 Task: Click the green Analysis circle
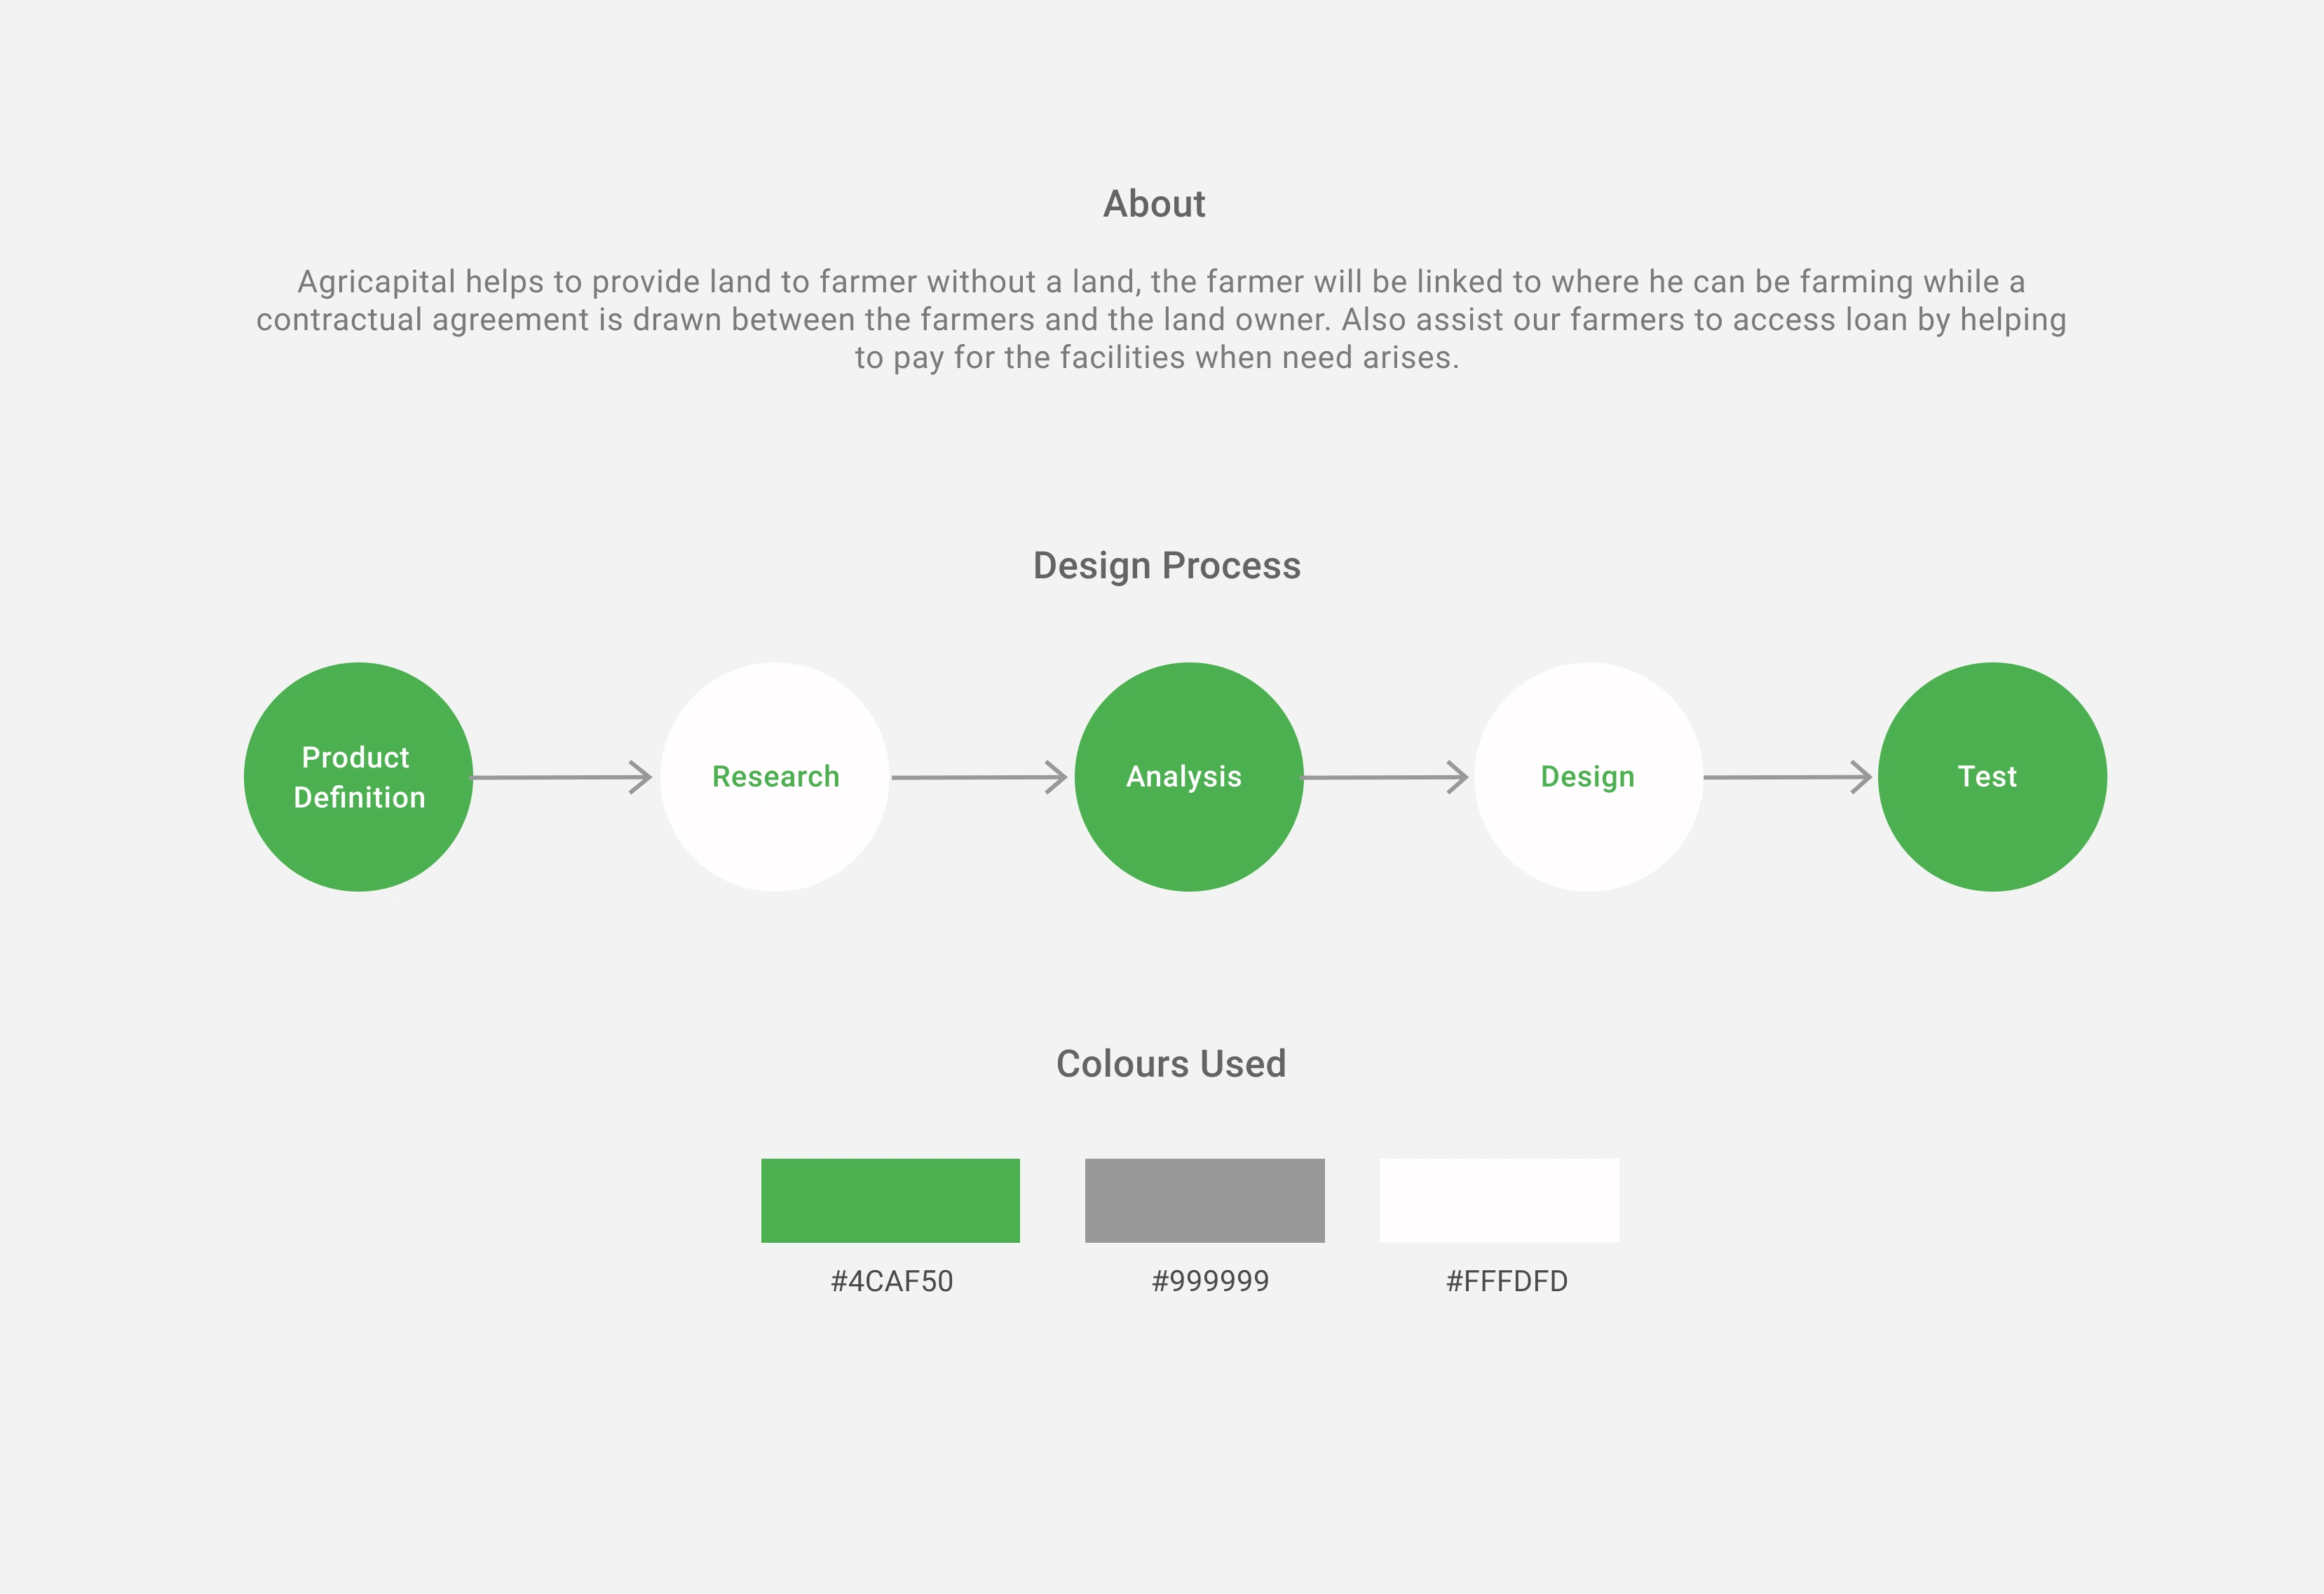[1189, 777]
